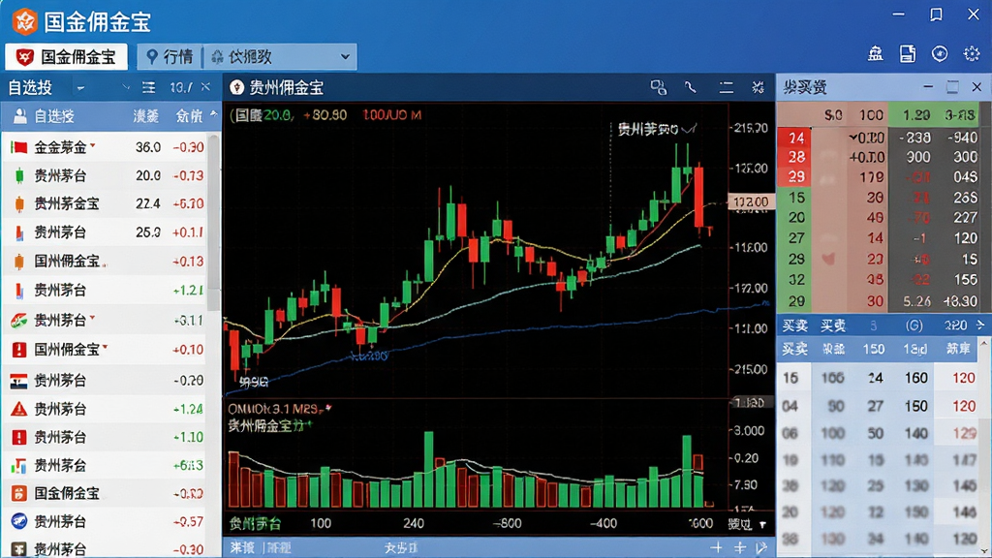The height and width of the screenshot is (558, 992).
Task: Click the 自选投 column header label
Action: point(54,116)
